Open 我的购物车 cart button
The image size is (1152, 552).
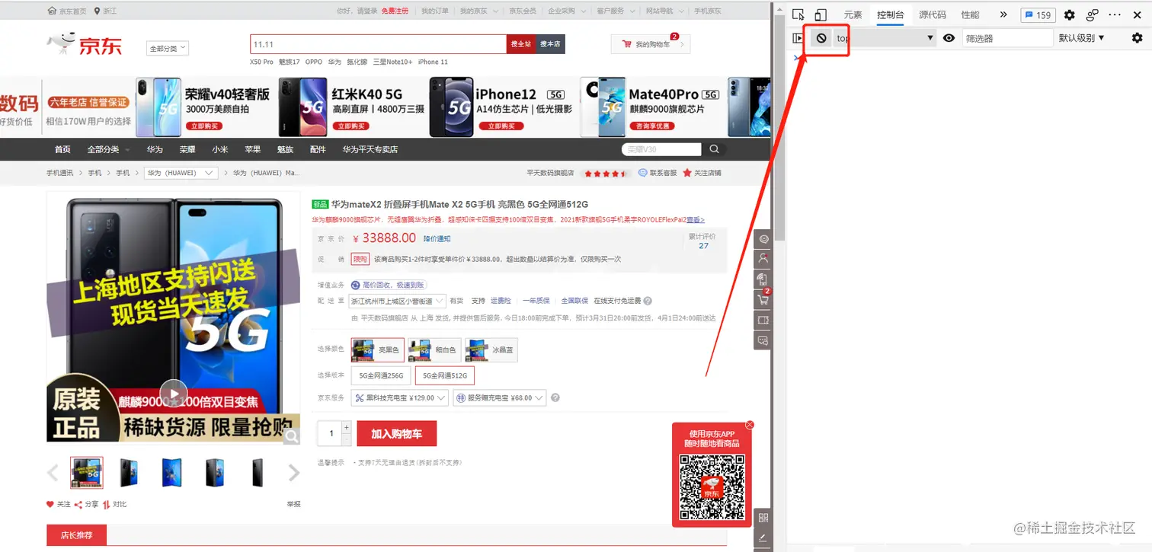click(x=650, y=45)
